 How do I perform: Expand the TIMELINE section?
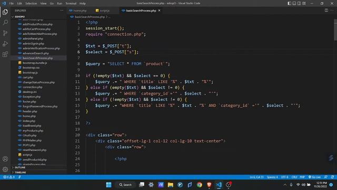pos(21,173)
